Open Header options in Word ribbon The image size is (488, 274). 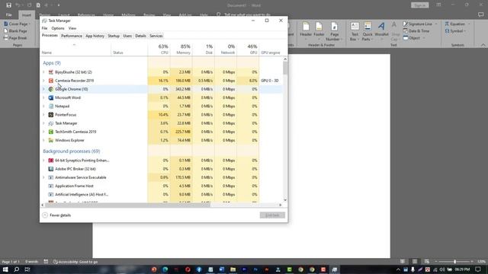306,31
